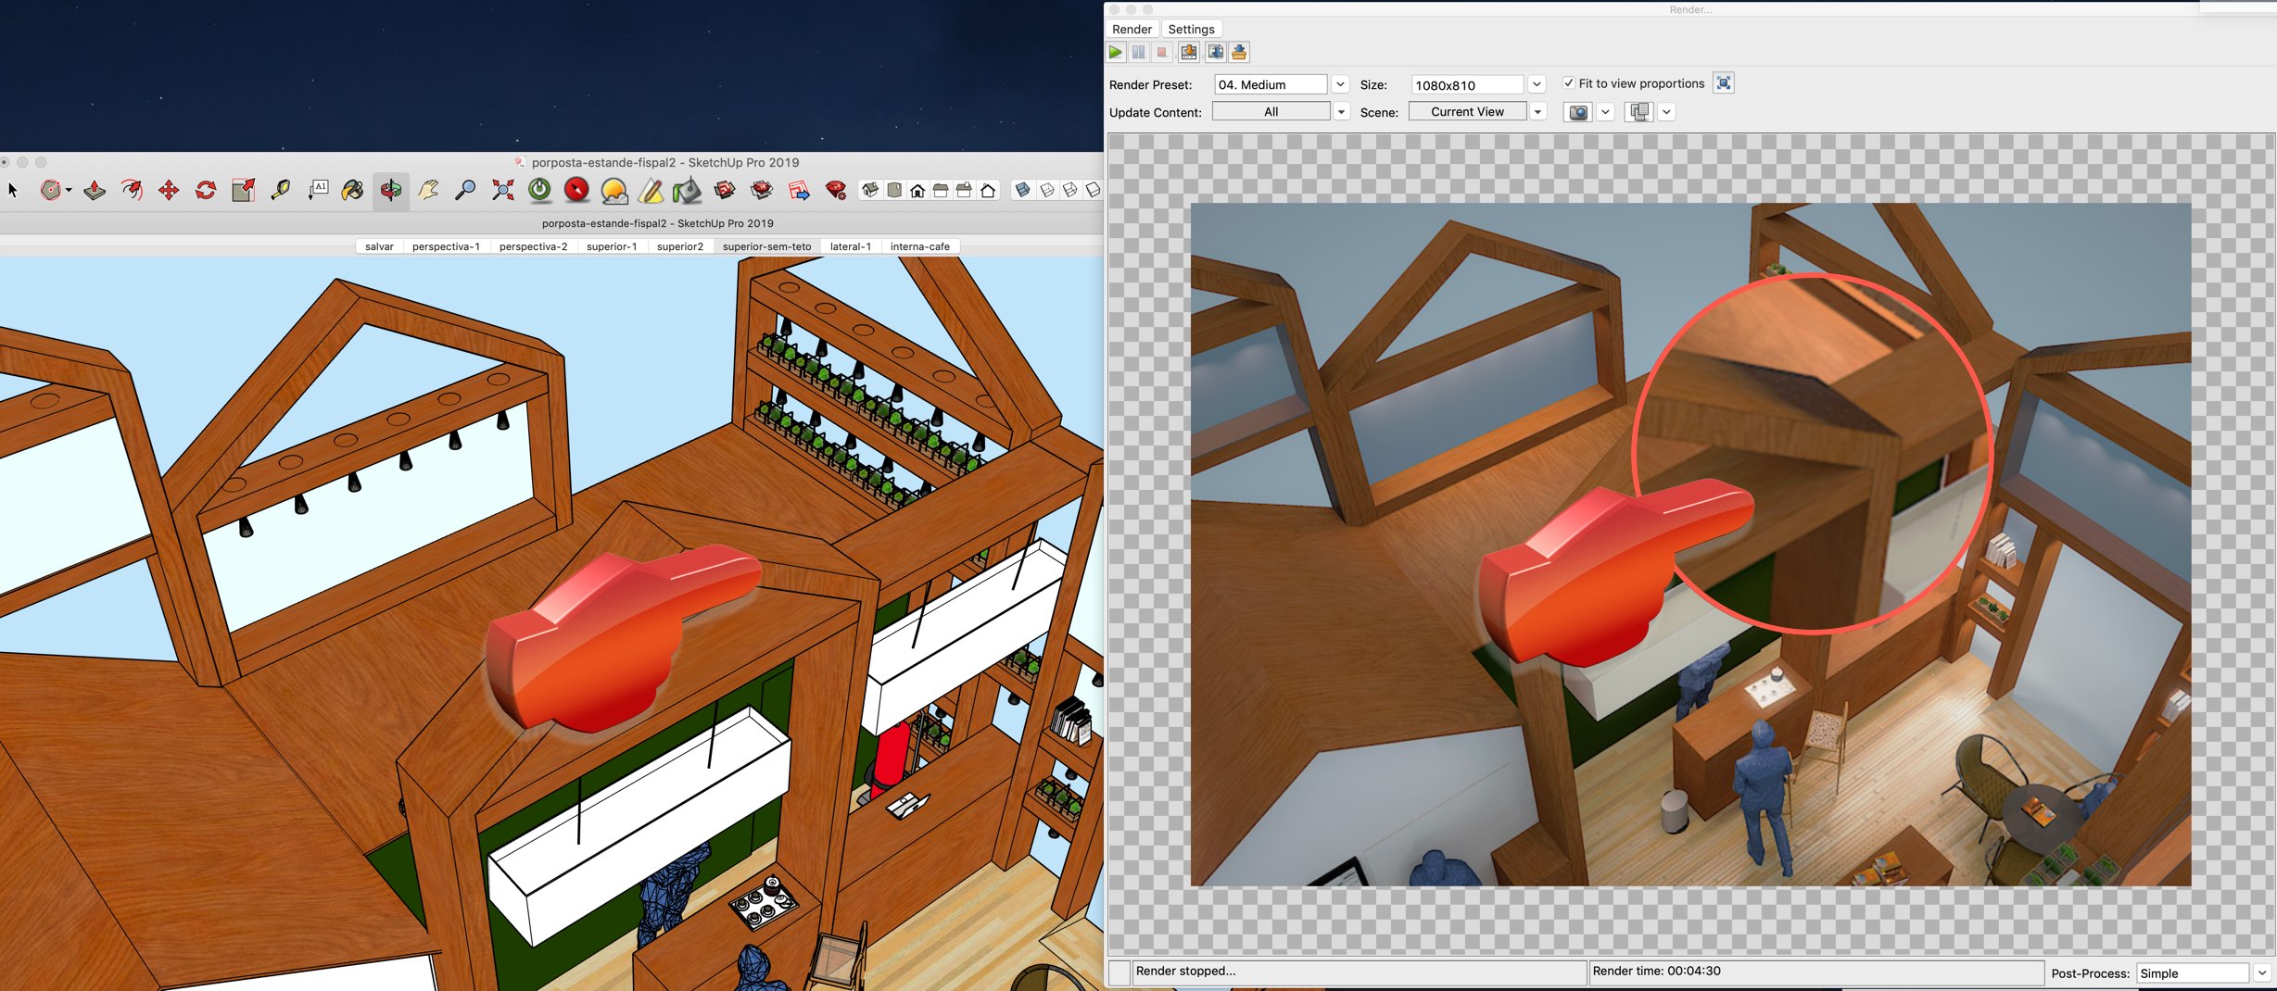Pick the polygon shape tool in SketchUp toolbar

[x=51, y=190]
